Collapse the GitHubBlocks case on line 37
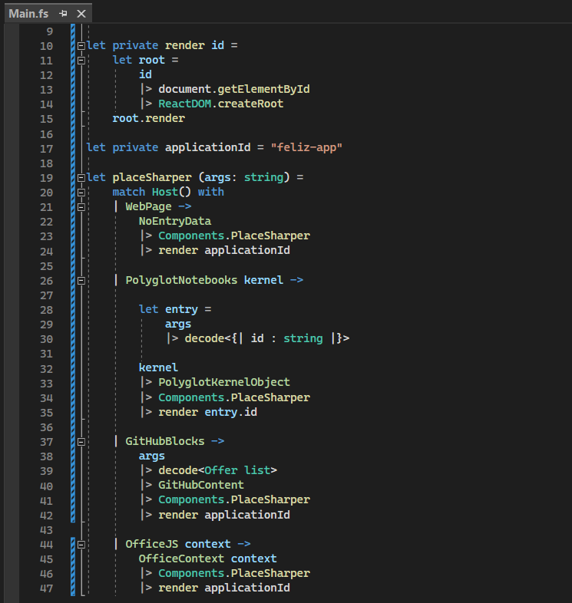 81,442
